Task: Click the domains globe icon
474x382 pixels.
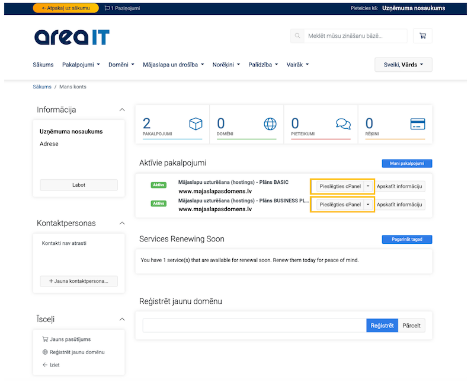Action: point(270,124)
